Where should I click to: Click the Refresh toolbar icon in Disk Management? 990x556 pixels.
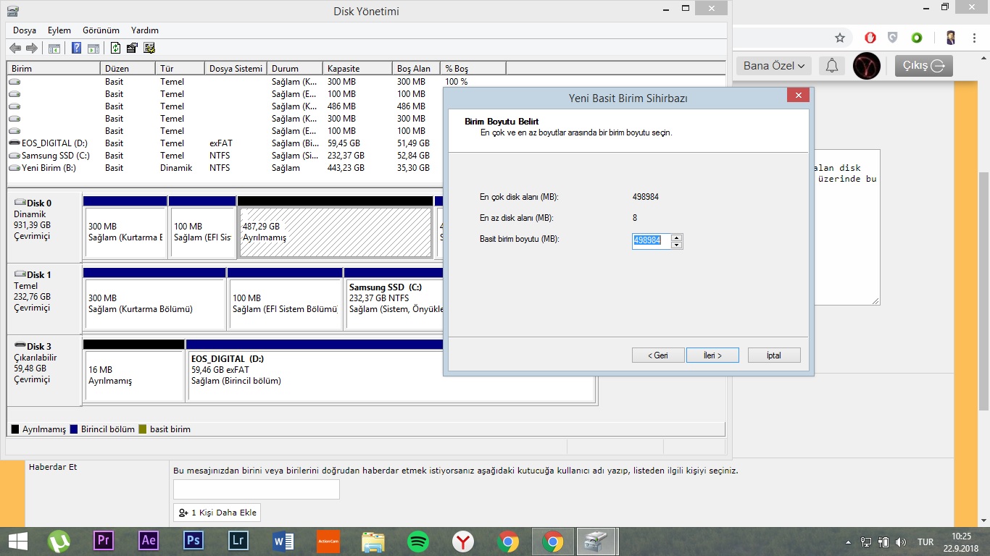(x=115, y=49)
